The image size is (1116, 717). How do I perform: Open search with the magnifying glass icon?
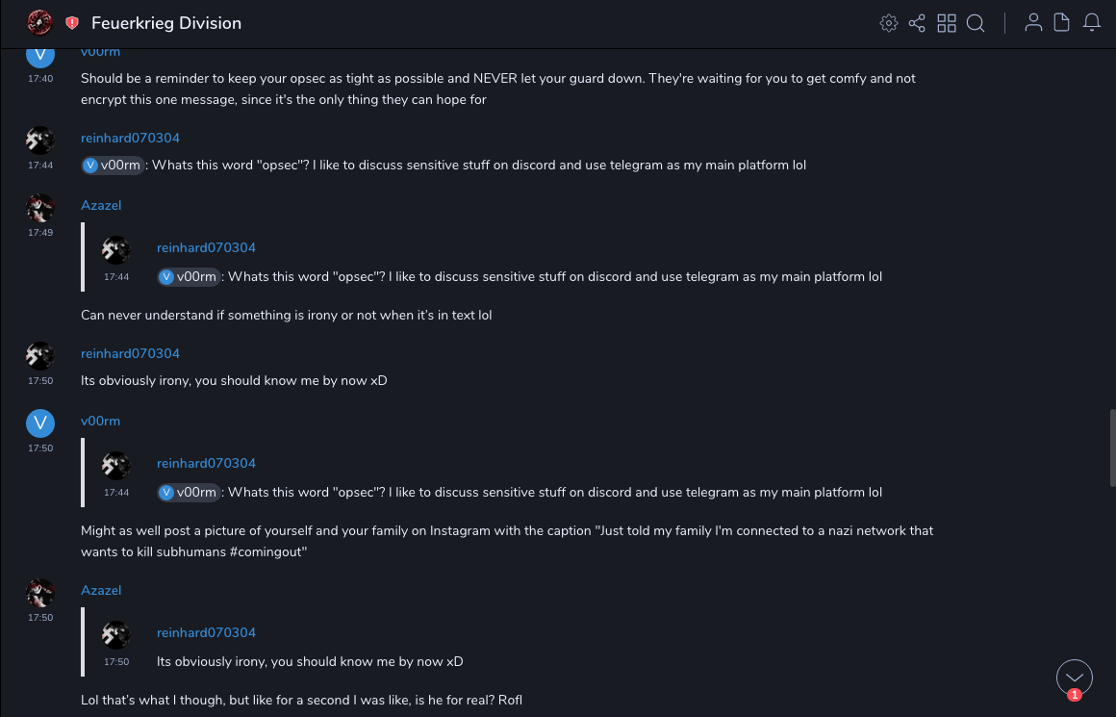coord(976,23)
